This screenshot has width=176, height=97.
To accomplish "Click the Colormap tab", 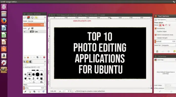I will point(159,60).
